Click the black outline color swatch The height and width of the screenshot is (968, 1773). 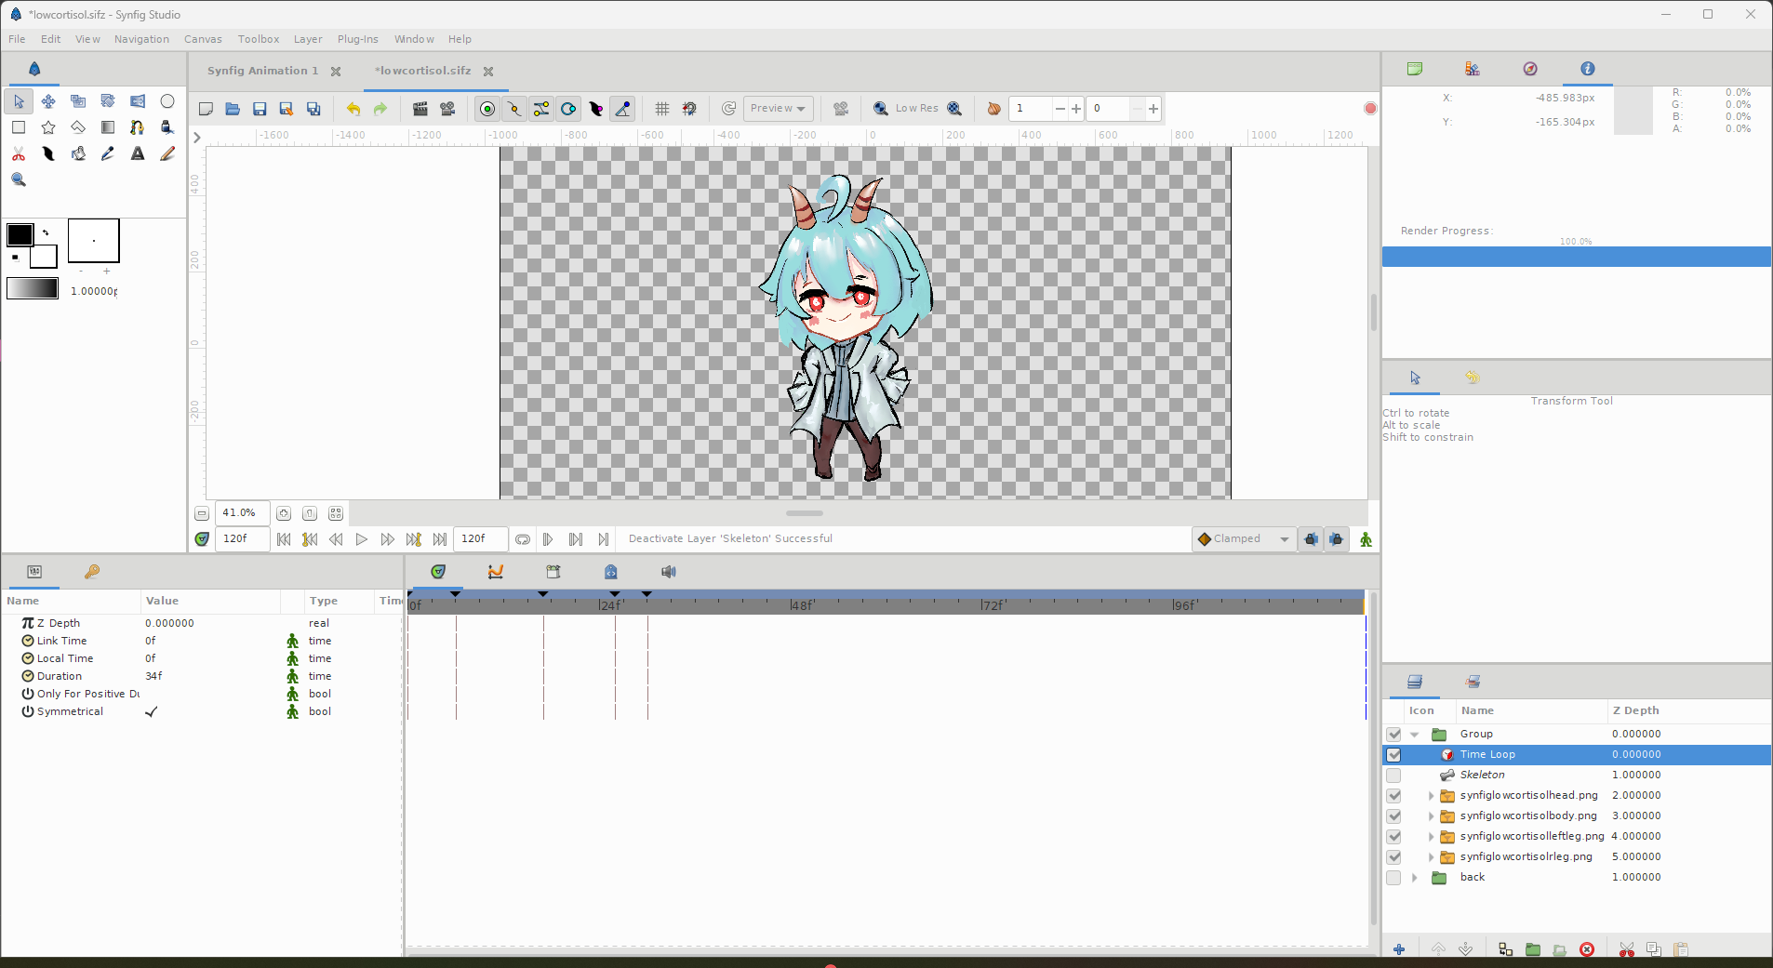pos(20,234)
